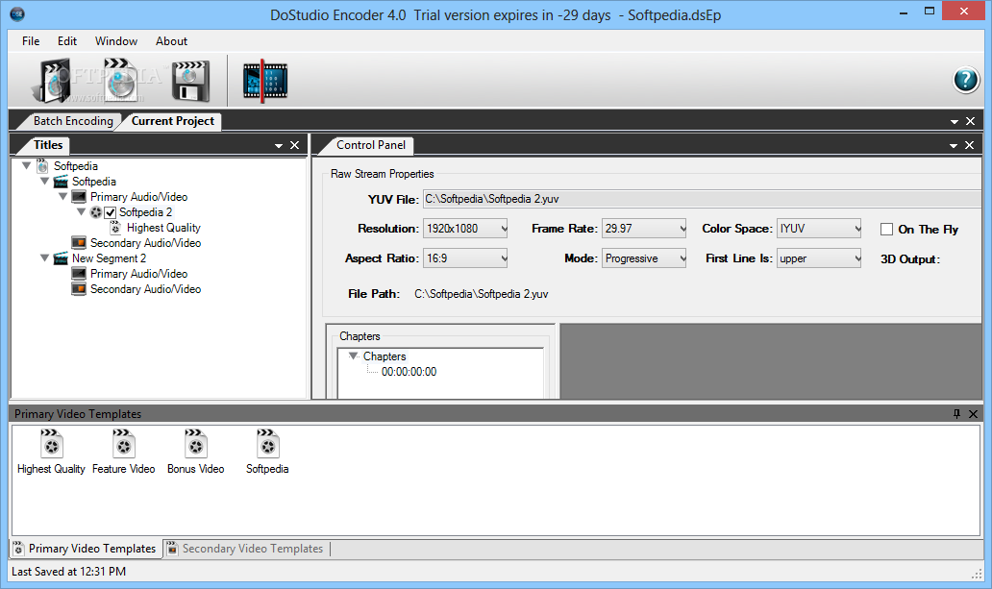
Task: Open the document tabs dropdown arrow
Action: click(955, 121)
